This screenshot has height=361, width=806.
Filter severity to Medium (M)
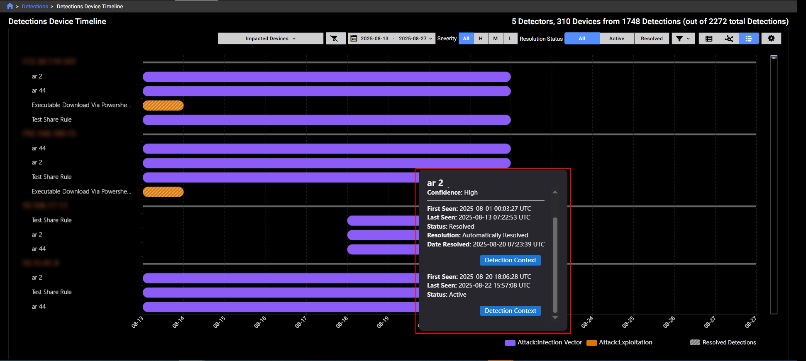(x=496, y=39)
